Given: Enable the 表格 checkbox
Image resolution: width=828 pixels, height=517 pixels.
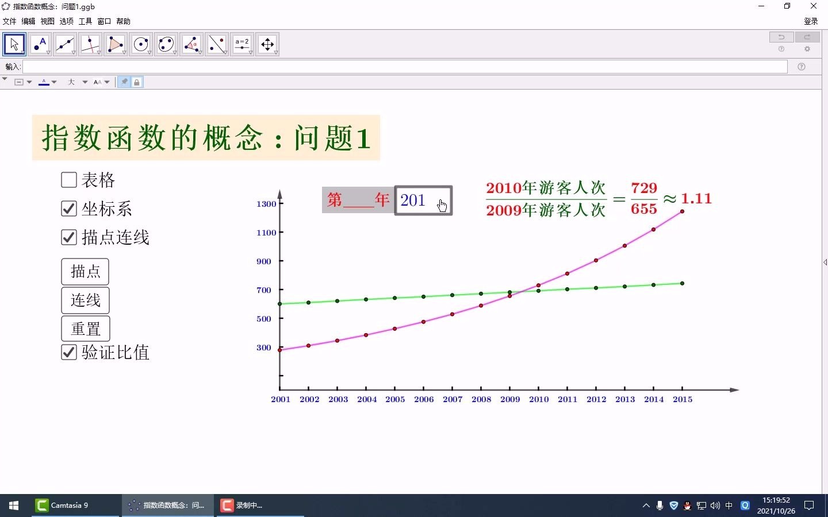Looking at the screenshot, I should click(x=69, y=180).
